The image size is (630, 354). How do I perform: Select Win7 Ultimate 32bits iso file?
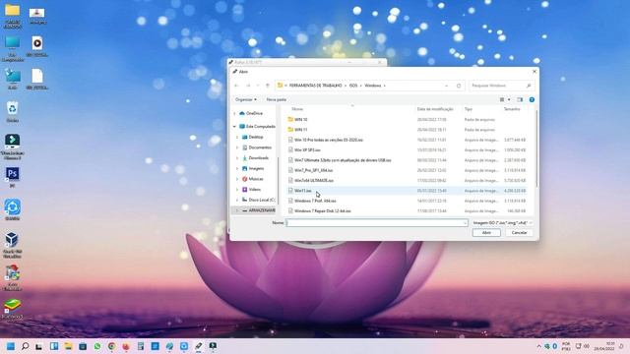click(x=343, y=160)
